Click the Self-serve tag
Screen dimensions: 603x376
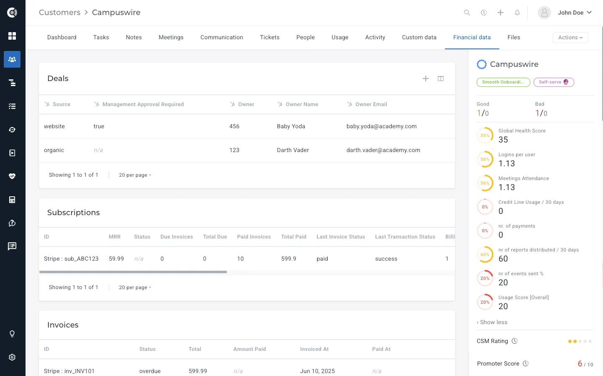(x=554, y=82)
